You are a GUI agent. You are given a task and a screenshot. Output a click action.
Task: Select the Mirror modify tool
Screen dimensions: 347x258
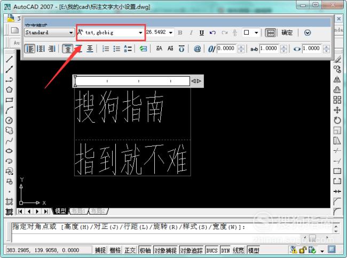click(x=337, y=79)
